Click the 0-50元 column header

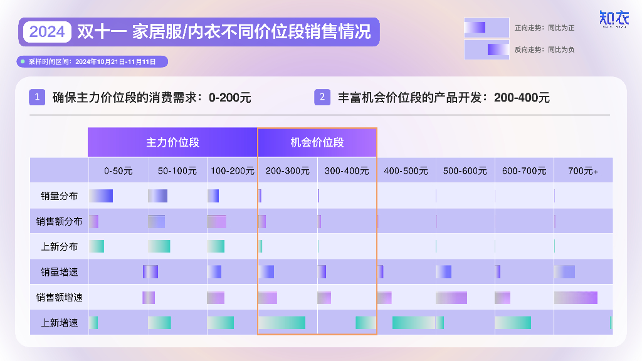[x=118, y=170]
